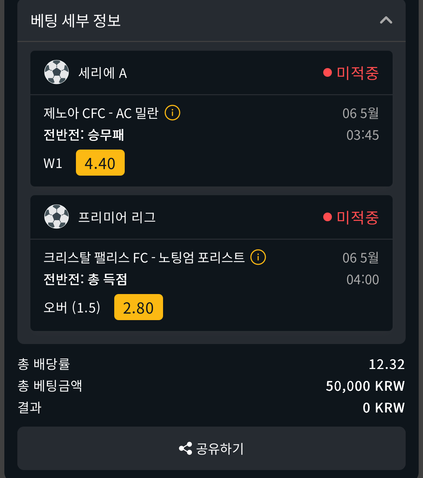Open info icon next to 크리스탈 팰리스 match
The image size is (423, 478).
[x=258, y=257]
